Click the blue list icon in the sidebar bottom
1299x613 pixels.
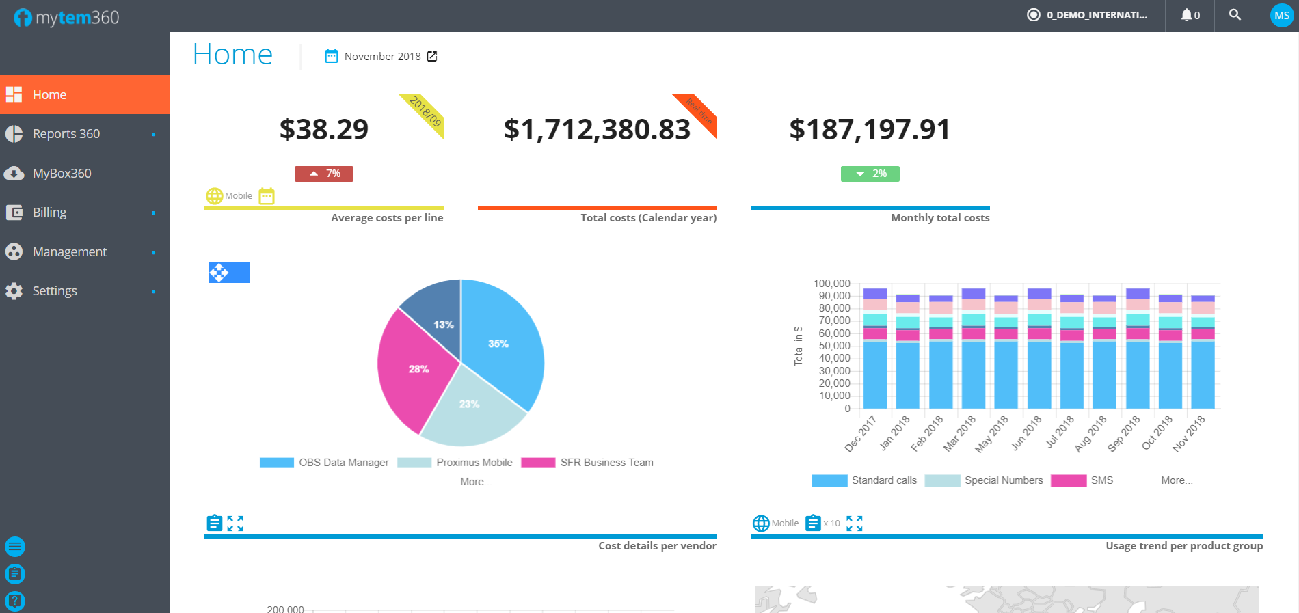[14, 547]
